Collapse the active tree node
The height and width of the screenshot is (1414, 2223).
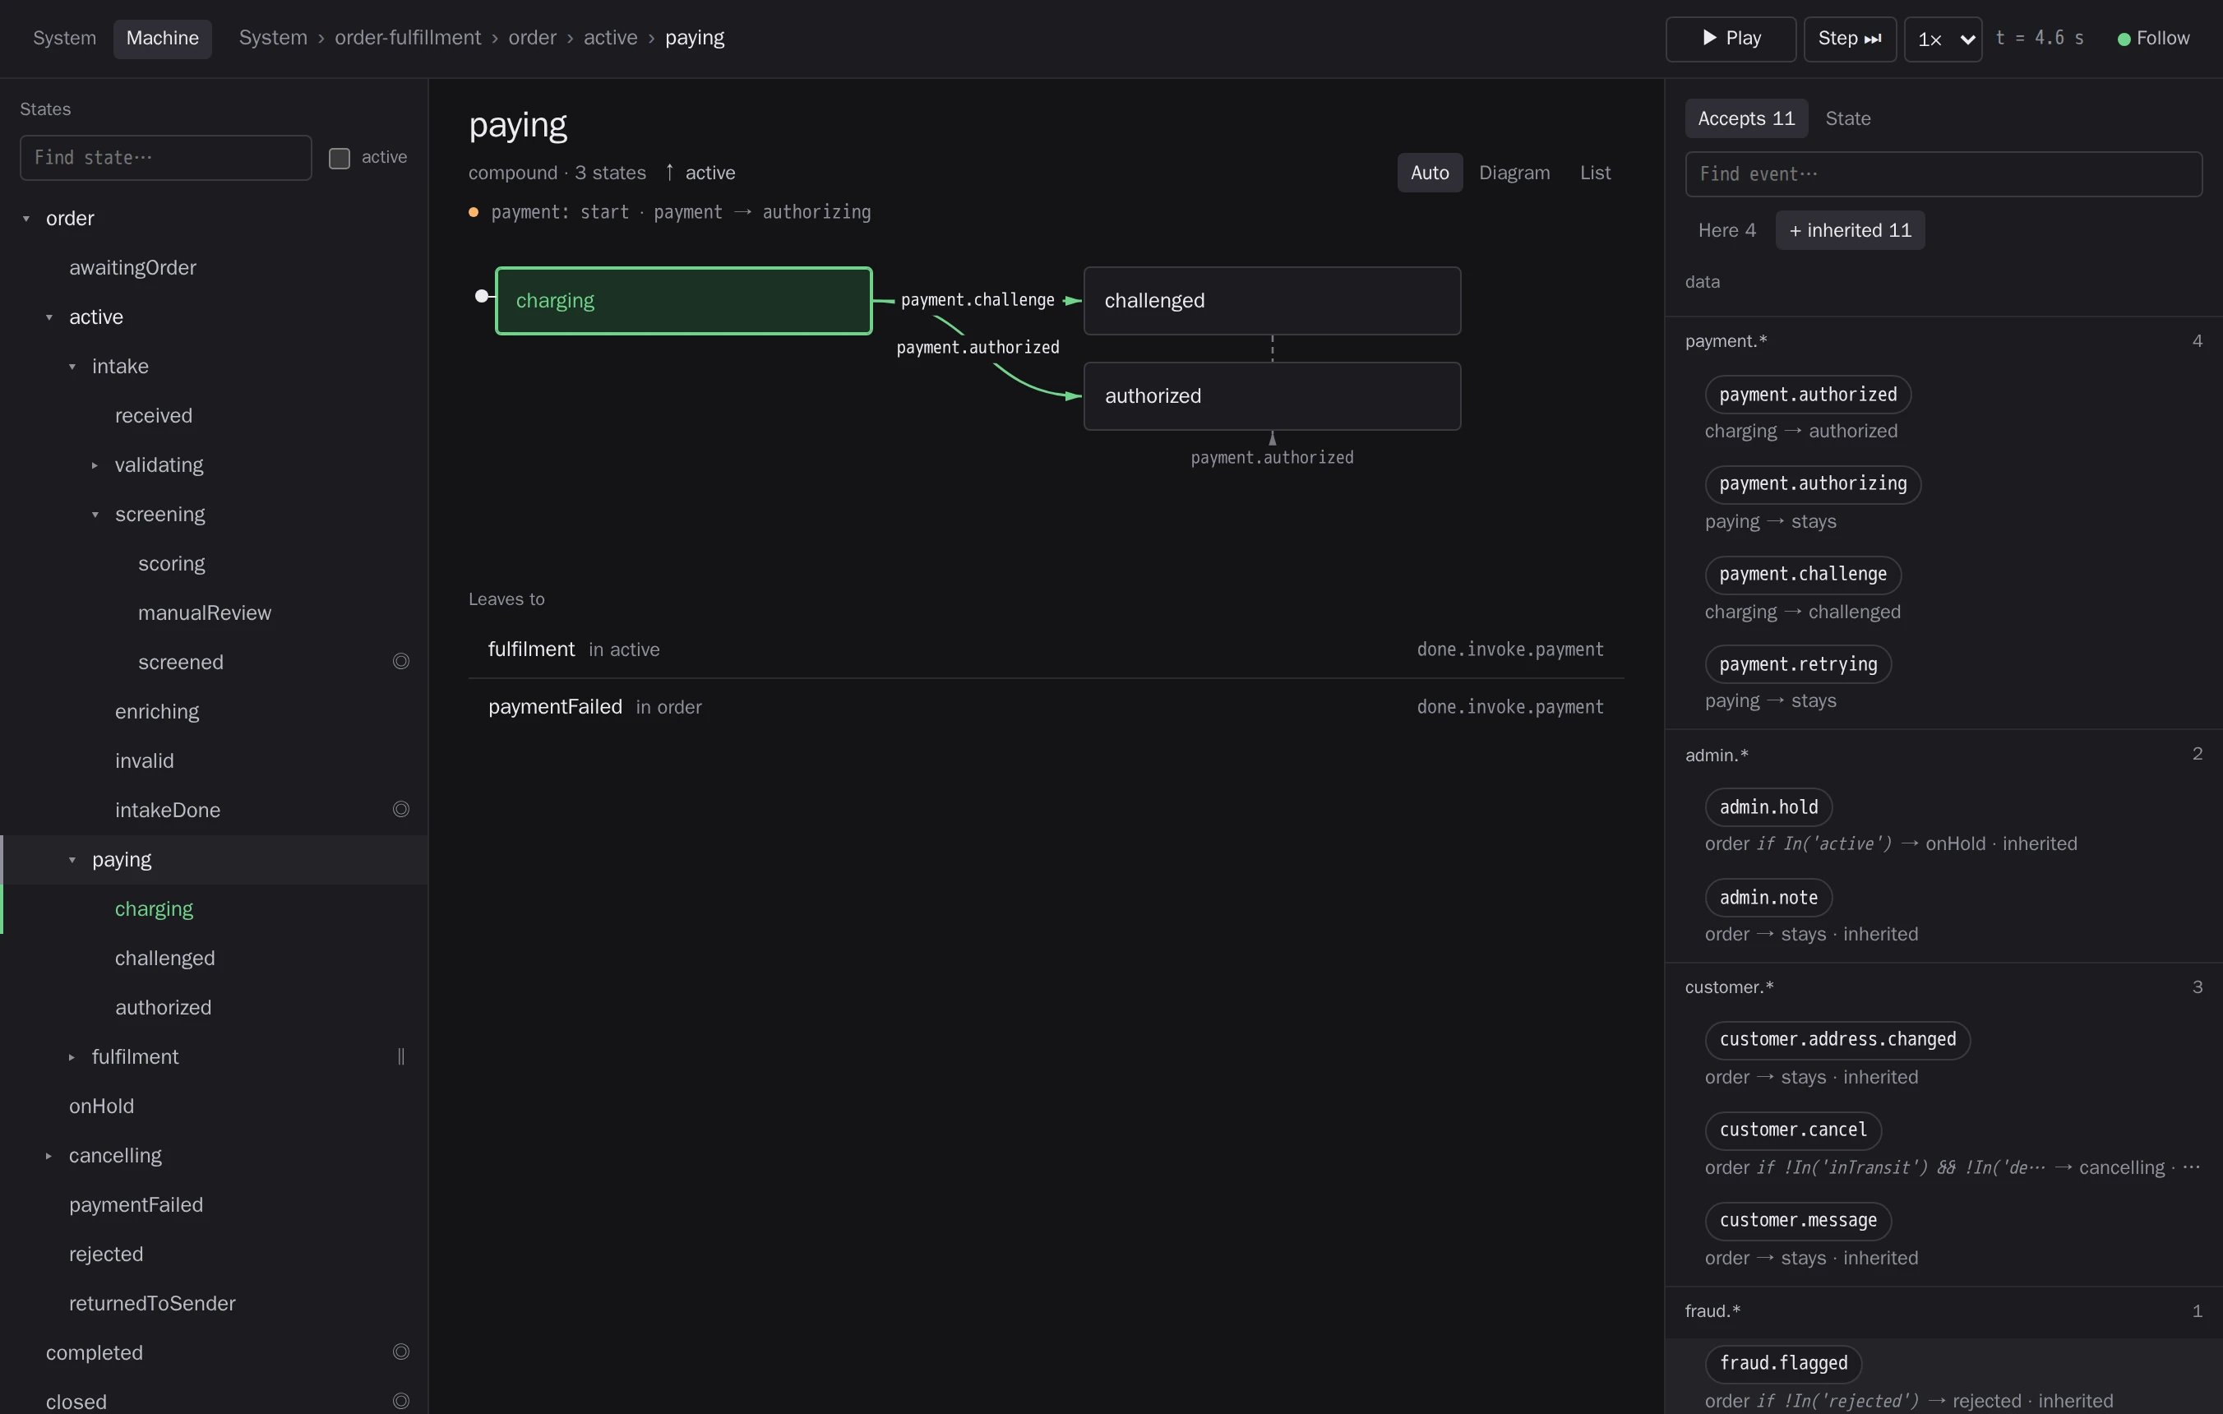tap(49, 317)
